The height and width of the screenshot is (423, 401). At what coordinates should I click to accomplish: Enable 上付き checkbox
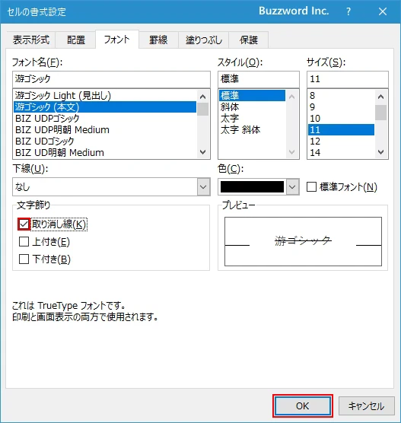[x=24, y=242]
